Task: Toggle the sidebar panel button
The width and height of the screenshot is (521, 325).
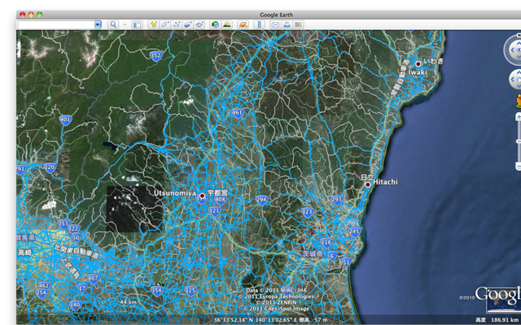Action: pyautogui.click(x=138, y=24)
